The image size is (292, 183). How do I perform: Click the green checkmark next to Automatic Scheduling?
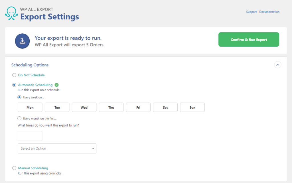57,85
